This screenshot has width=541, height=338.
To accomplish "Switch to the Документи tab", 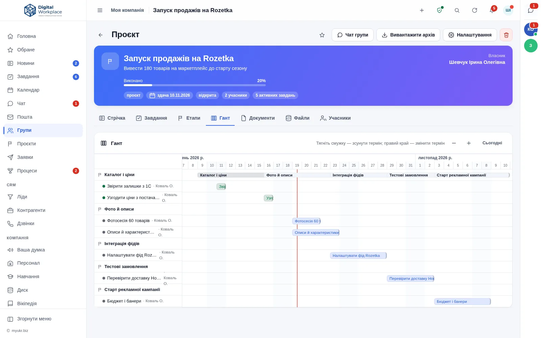I will click(x=258, y=118).
